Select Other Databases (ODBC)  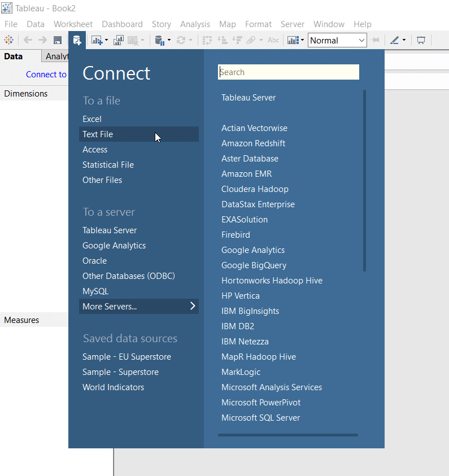coord(129,276)
